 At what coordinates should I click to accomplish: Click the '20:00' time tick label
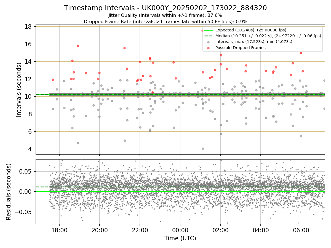click(x=100, y=230)
